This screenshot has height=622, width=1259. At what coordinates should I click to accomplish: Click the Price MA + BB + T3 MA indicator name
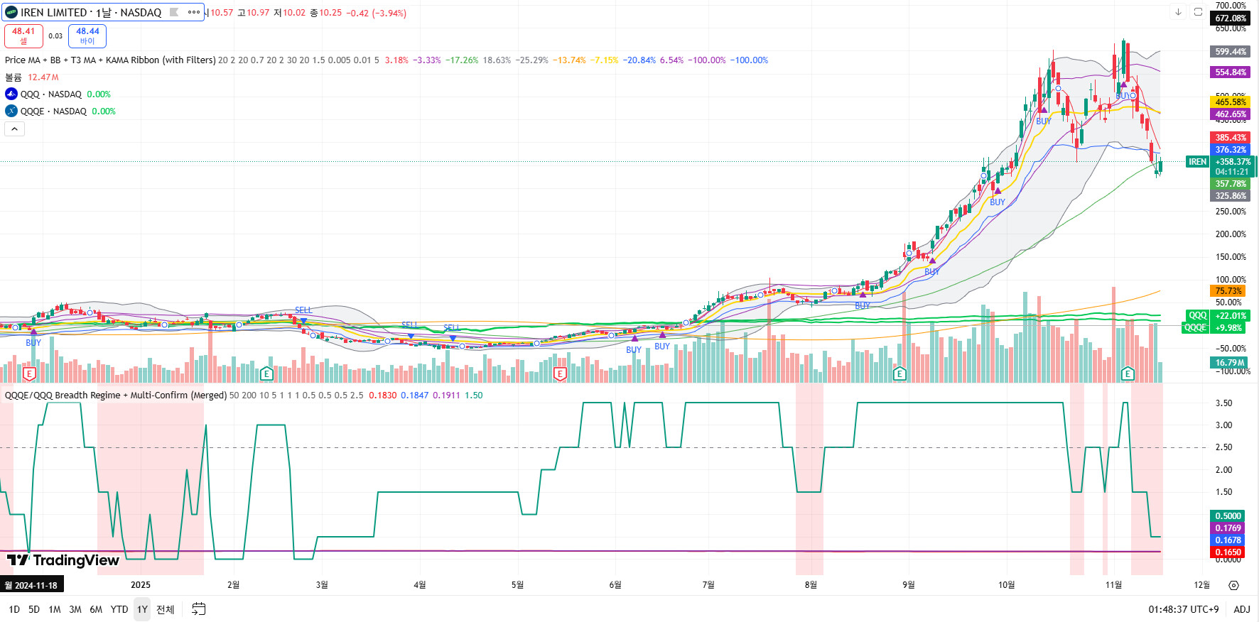[110, 60]
